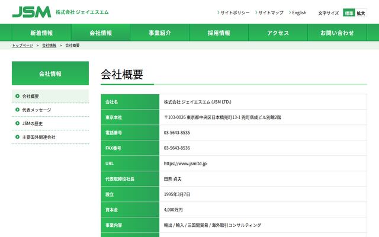The height and width of the screenshot is (237, 379).
Task: Click the chevron before サイトマップ
Action: click(256, 12)
